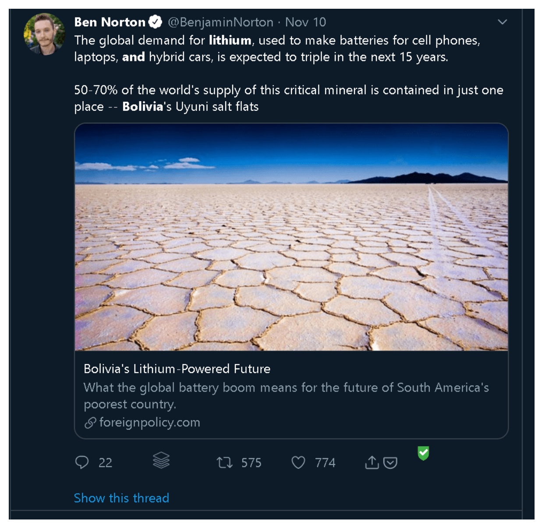This screenshot has width=542, height=530.
Task: Click the Nov 10 tweet timestamp
Action: coord(305,22)
